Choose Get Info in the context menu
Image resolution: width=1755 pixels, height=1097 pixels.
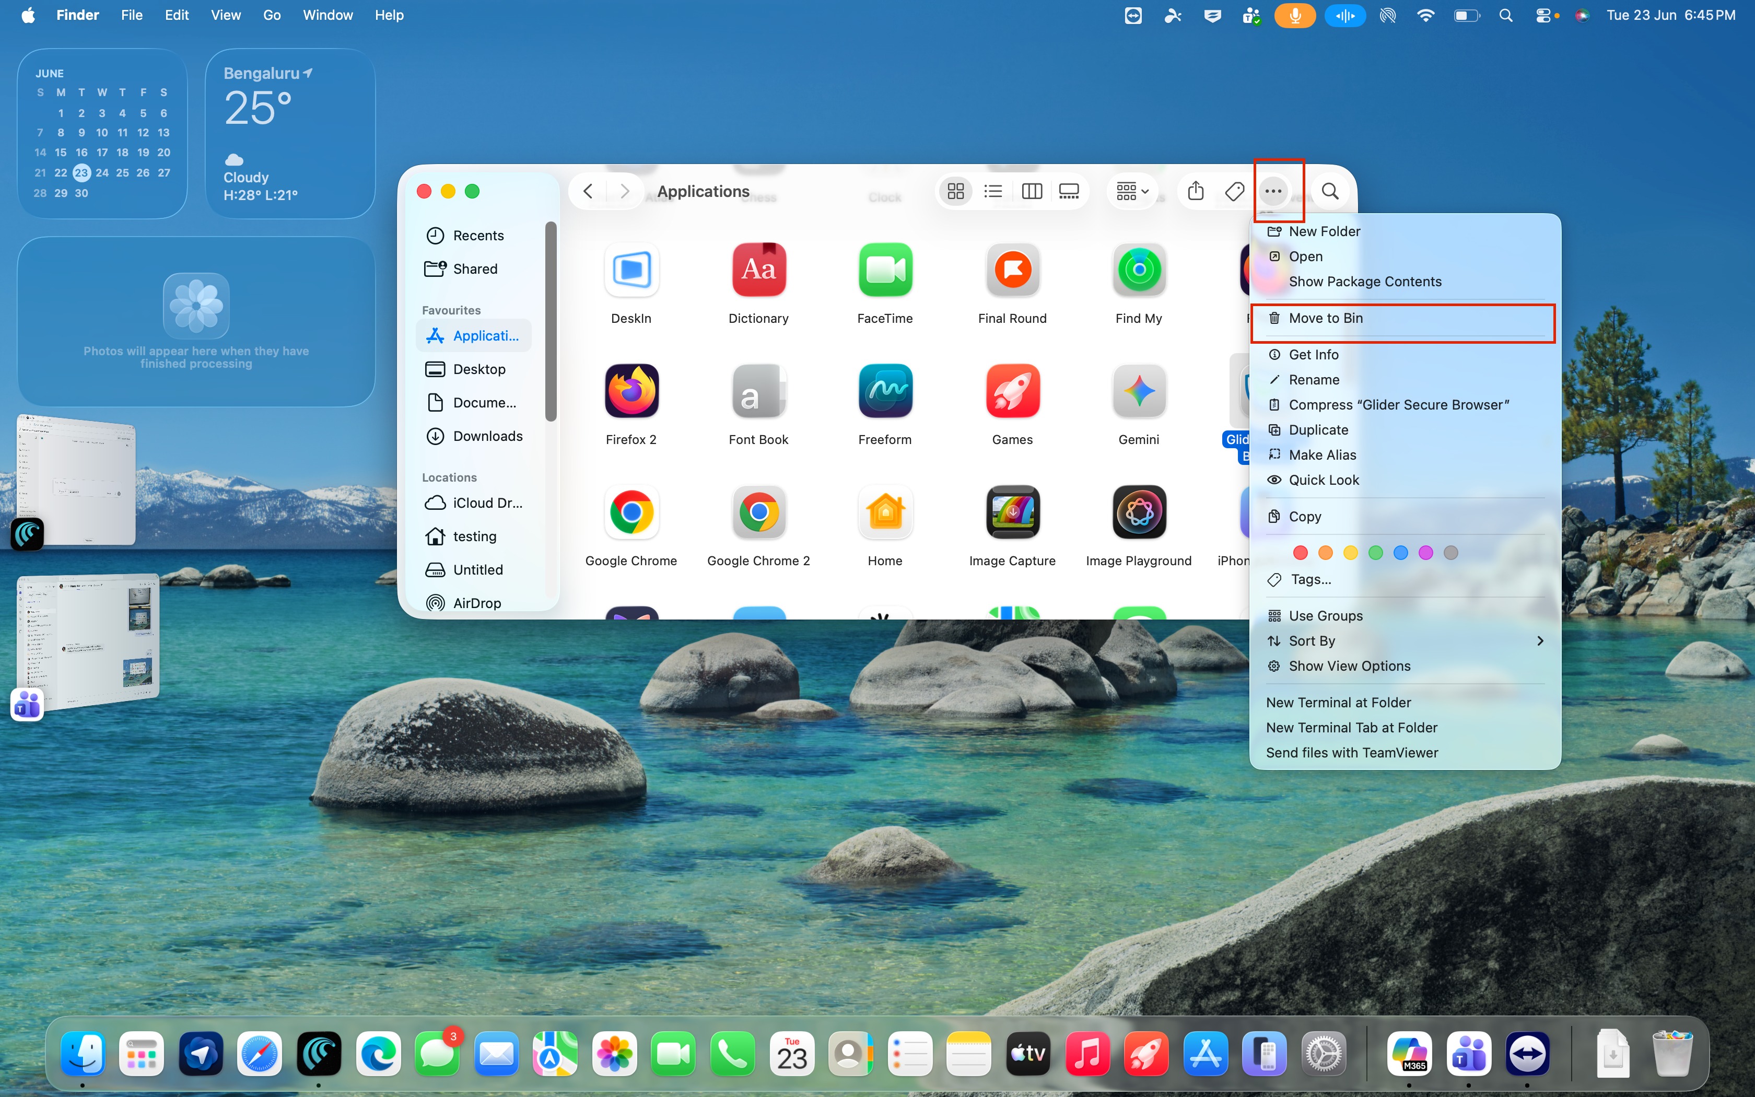pyautogui.click(x=1405, y=354)
